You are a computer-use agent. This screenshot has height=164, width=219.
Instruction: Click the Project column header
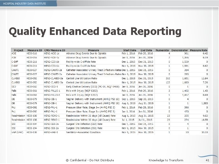[19, 50]
